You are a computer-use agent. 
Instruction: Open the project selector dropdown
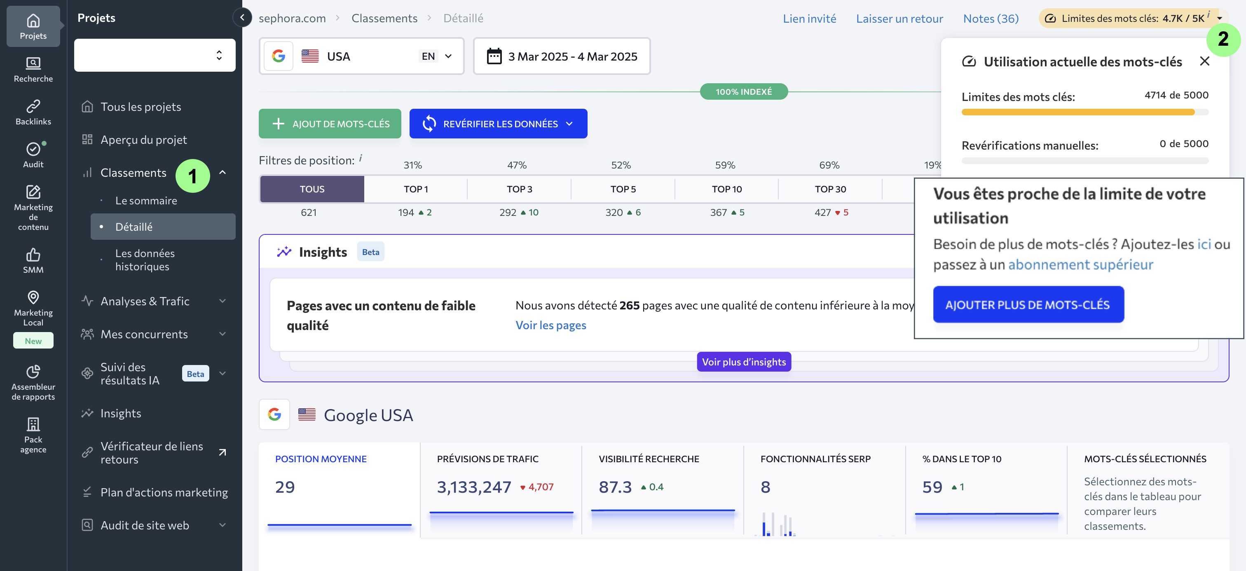point(155,55)
